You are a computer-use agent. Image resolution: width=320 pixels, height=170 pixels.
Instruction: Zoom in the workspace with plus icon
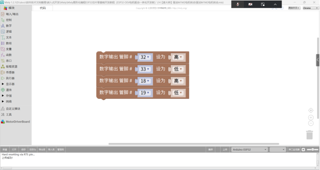311,118
